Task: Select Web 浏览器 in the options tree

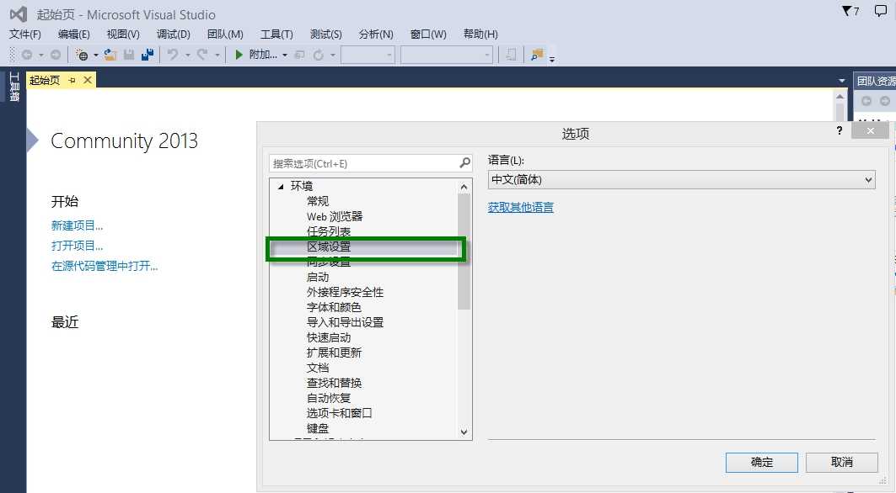Action: tap(335, 217)
